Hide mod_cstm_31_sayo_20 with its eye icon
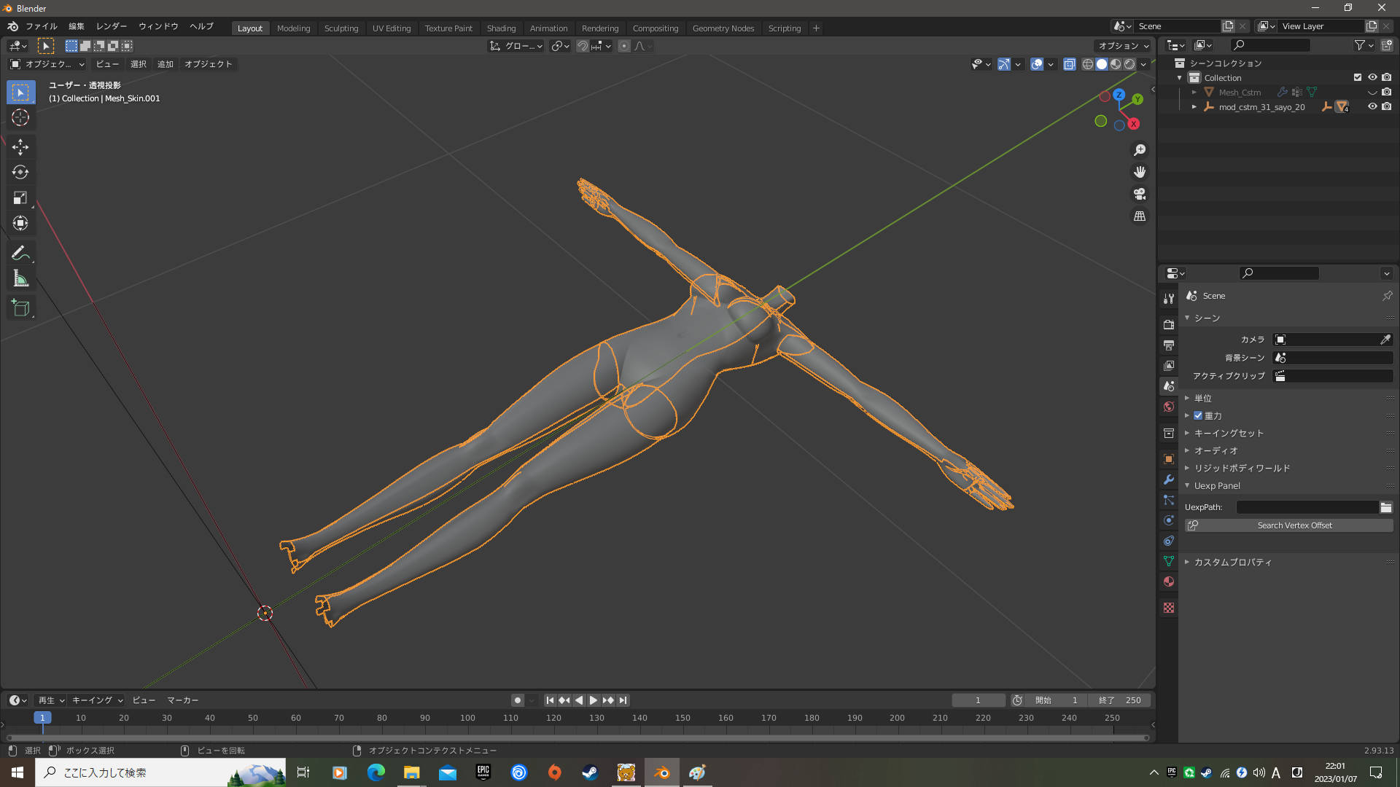 [1372, 106]
